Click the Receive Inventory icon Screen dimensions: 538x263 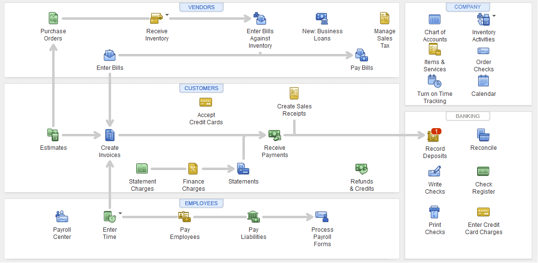tap(156, 18)
